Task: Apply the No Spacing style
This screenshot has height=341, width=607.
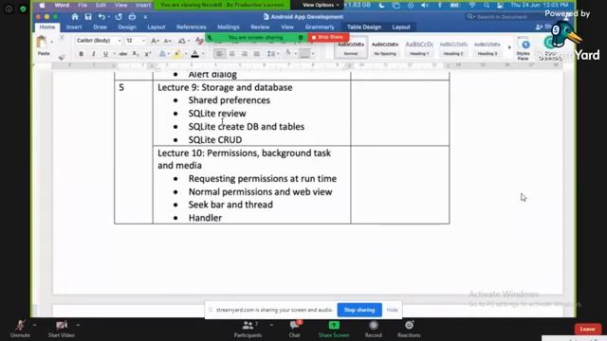Action: pos(385,48)
